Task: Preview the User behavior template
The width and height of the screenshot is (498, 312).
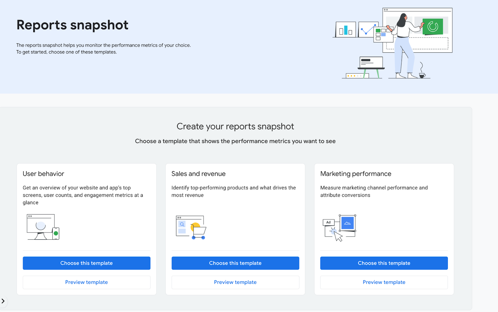Action: (86, 282)
